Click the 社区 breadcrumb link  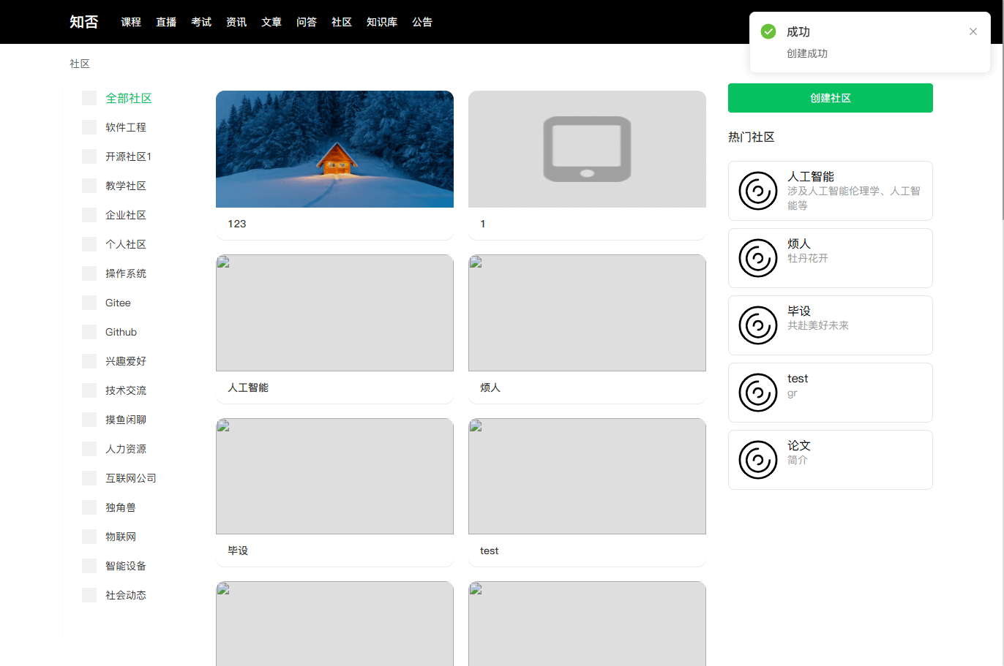pyautogui.click(x=80, y=64)
